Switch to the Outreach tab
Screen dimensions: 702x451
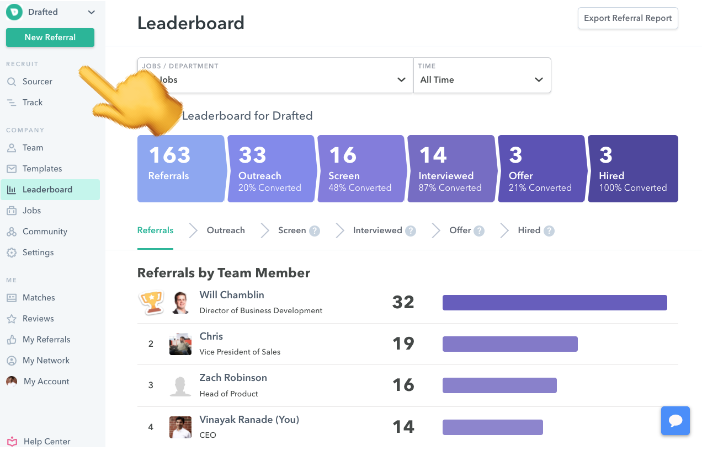226,230
